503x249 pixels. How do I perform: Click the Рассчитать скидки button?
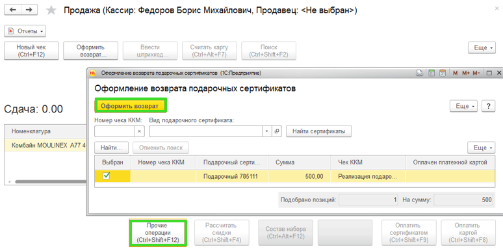(x=222, y=233)
